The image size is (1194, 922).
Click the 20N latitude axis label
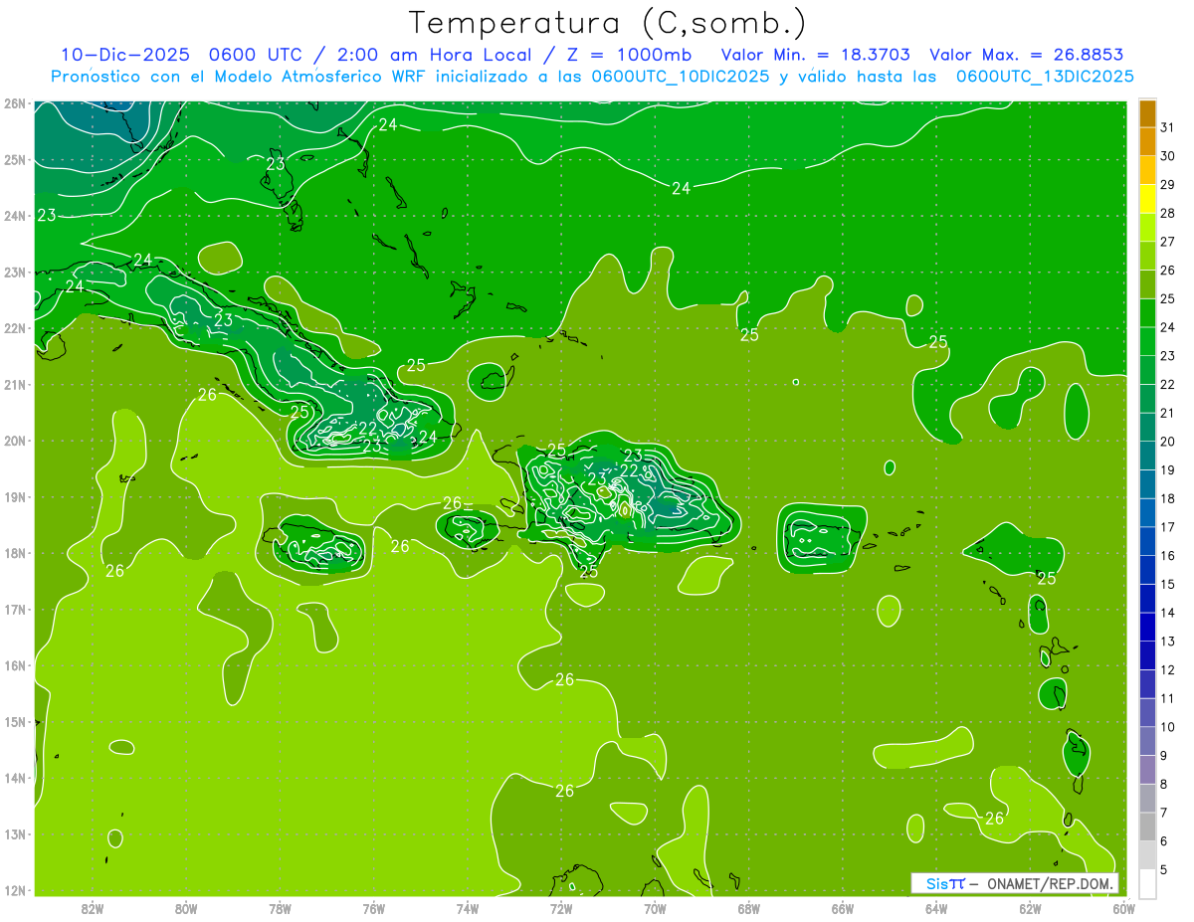(x=15, y=441)
